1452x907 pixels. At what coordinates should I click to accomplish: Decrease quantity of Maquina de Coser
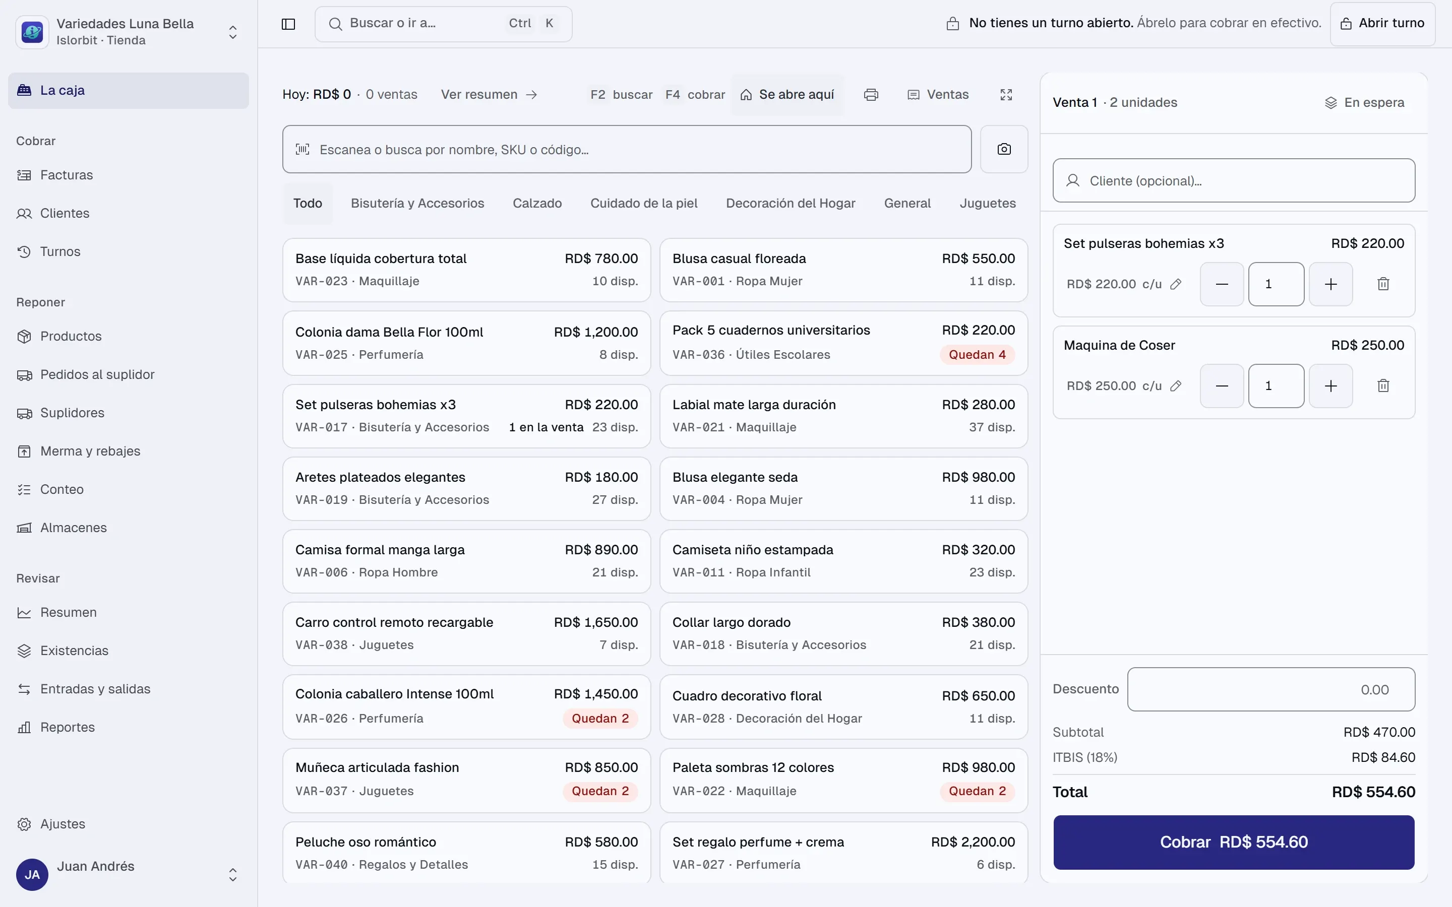(1222, 385)
